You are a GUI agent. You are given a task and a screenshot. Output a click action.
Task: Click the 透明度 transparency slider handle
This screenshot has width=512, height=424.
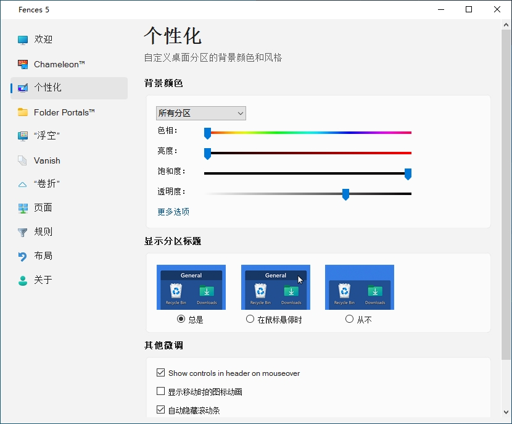pyautogui.click(x=345, y=194)
